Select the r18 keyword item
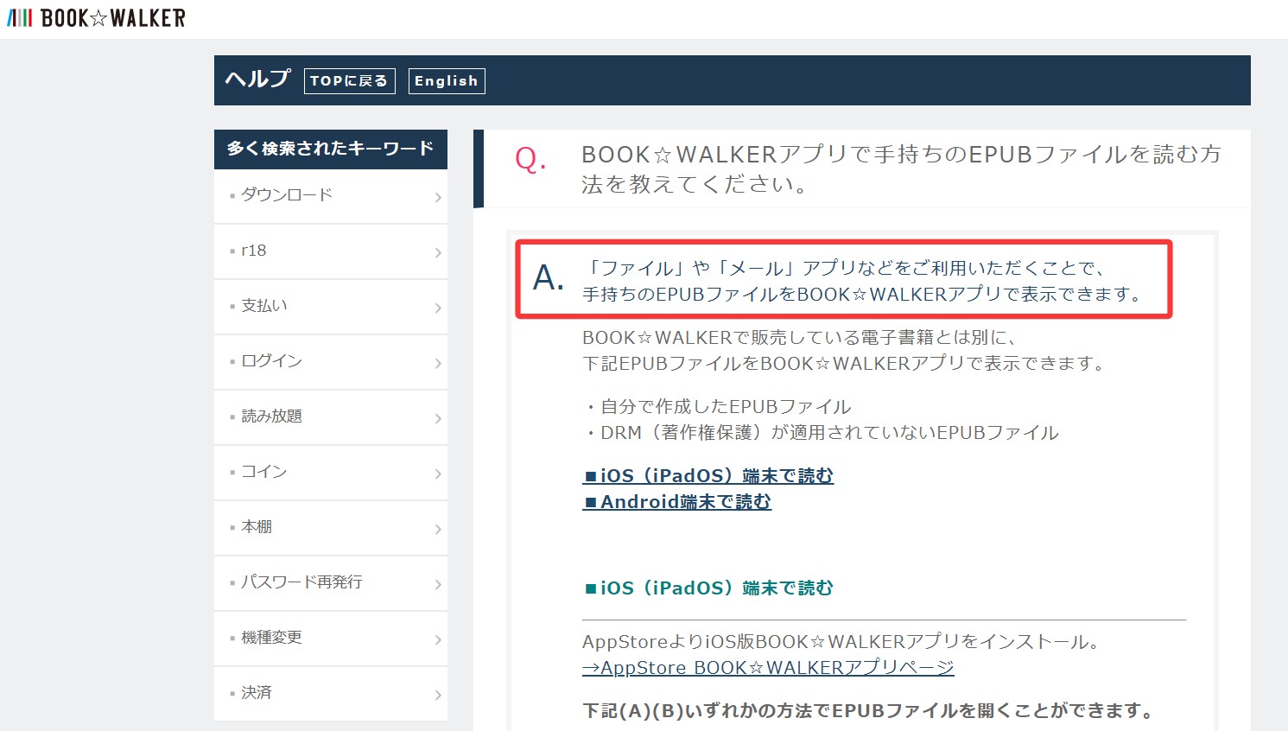Screen dimensions: 1288x731 [254, 251]
